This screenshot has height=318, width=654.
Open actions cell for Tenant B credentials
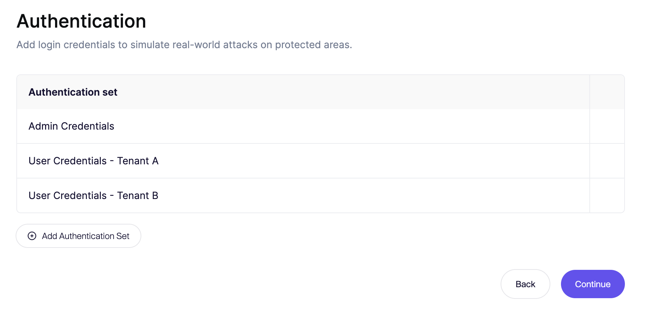point(607,195)
